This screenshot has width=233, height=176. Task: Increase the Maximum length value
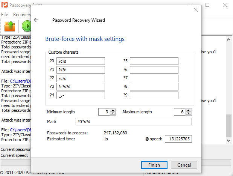pos(189,110)
